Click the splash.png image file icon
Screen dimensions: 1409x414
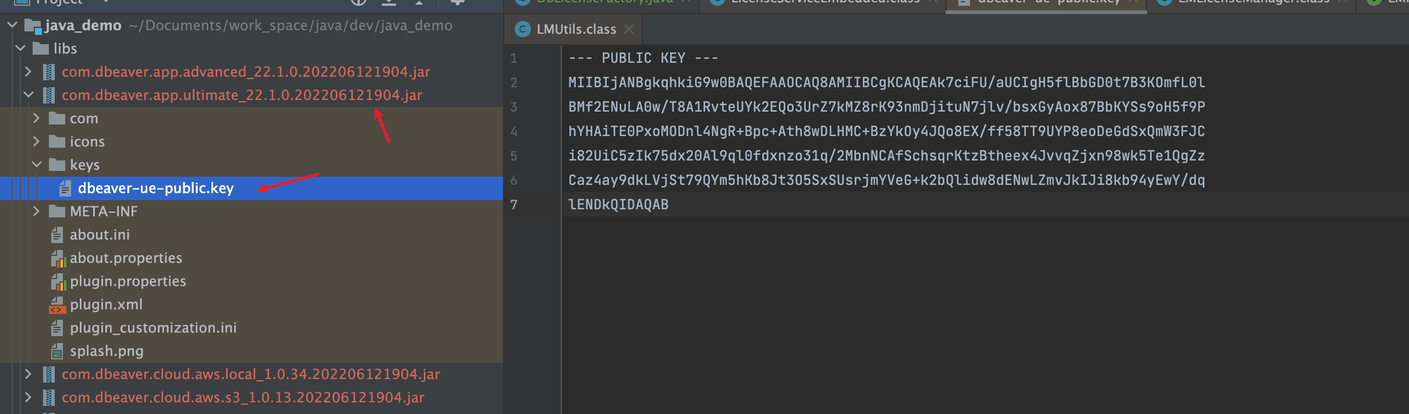click(57, 351)
